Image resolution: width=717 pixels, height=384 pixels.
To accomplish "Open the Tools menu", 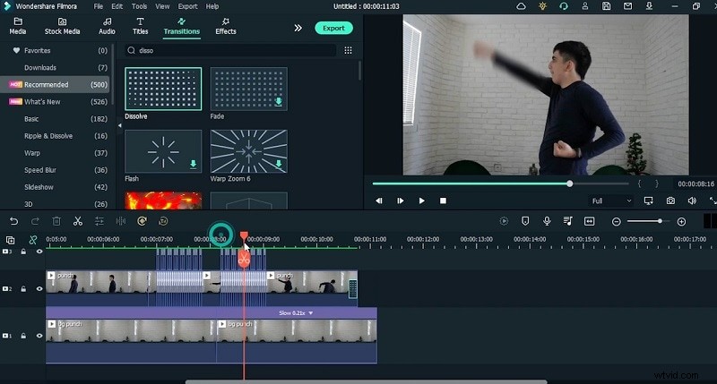I will (139, 6).
